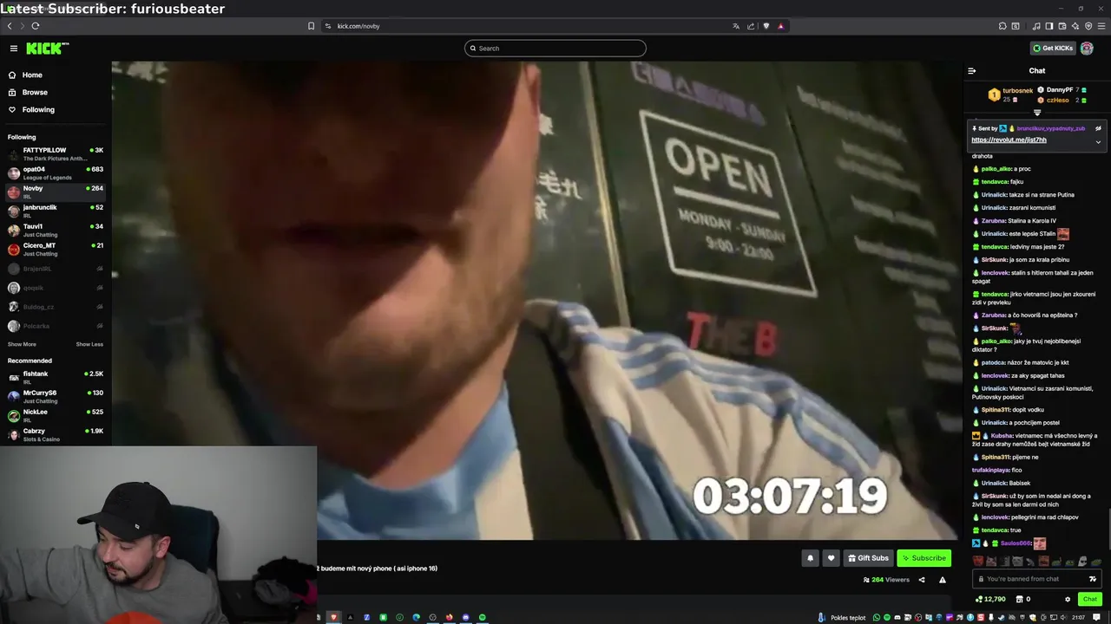This screenshot has height=624, width=1111.
Task: Open the revolut.me pinned link
Action: point(1009,140)
